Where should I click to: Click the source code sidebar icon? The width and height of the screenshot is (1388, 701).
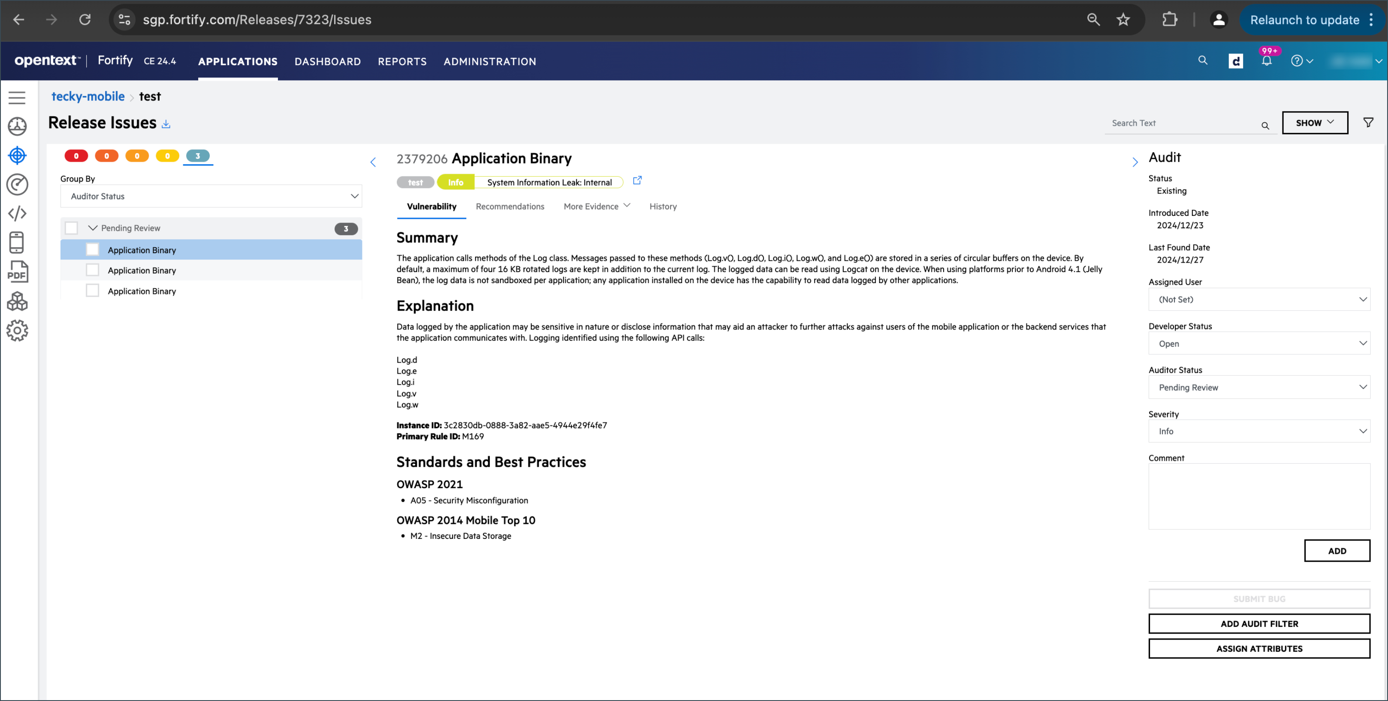[17, 213]
